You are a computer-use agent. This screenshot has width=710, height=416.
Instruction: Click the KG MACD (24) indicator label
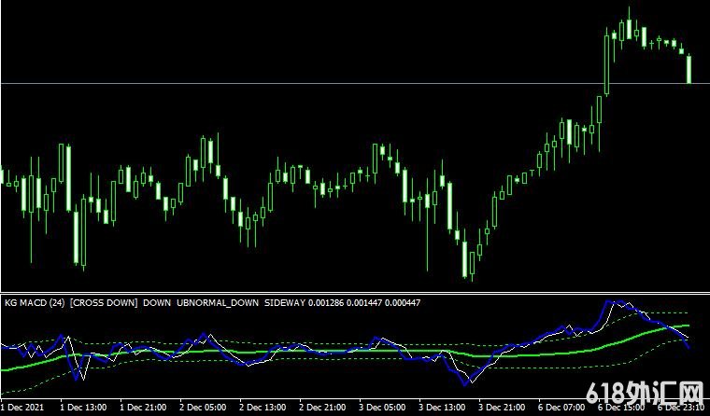coord(35,302)
